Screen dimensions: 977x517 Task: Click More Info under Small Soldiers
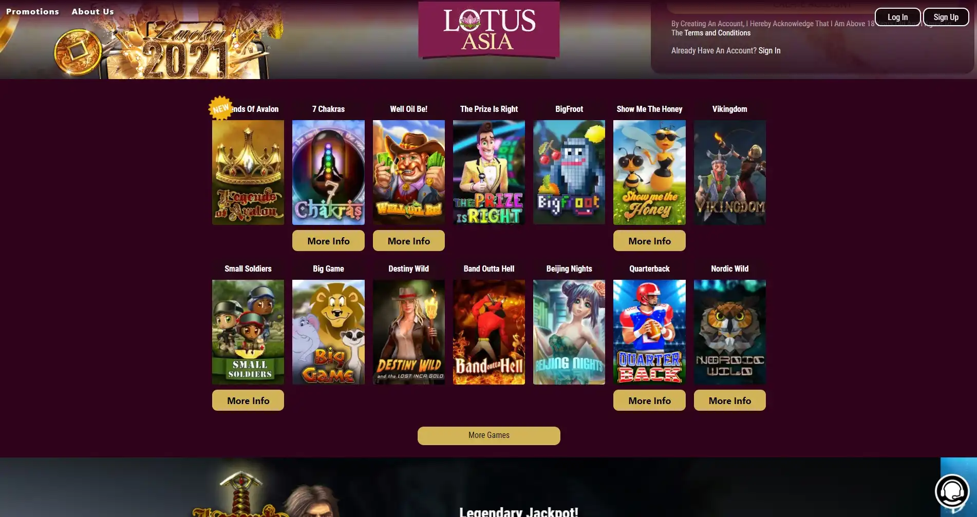(248, 400)
